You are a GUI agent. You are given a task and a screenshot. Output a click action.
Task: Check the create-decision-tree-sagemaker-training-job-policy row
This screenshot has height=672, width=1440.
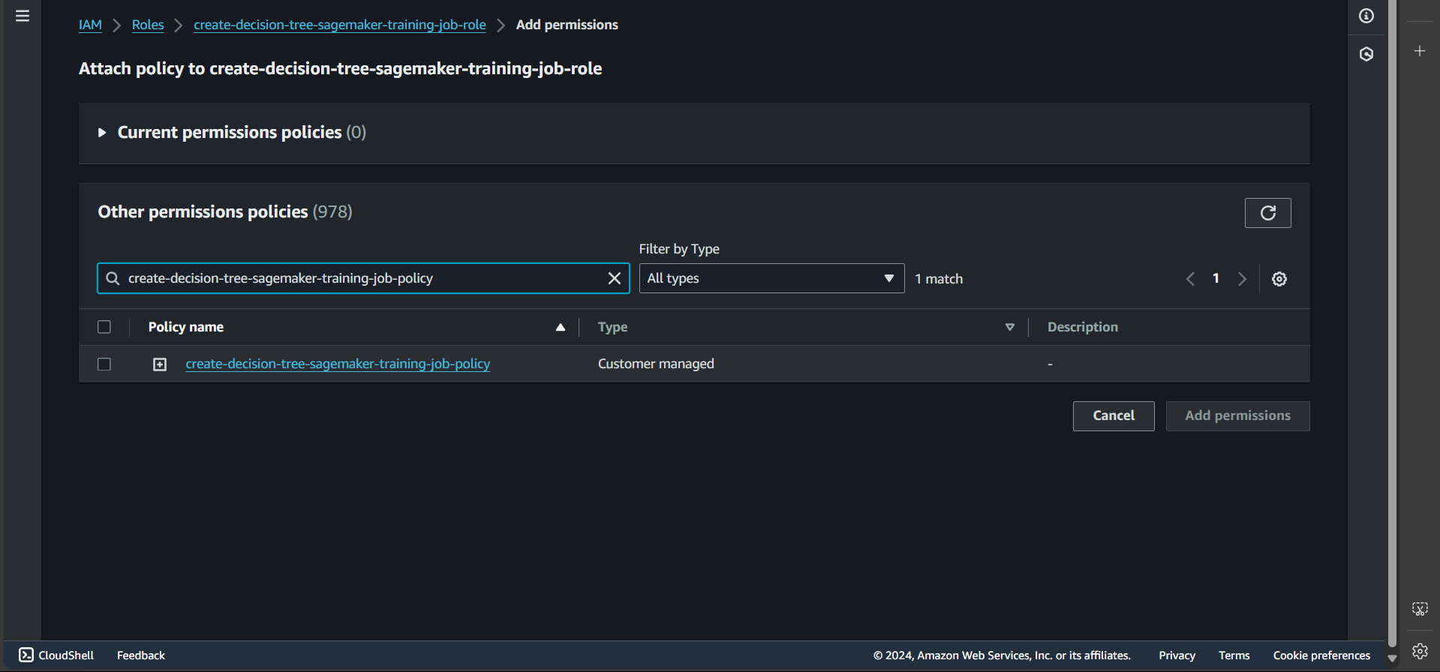104,364
